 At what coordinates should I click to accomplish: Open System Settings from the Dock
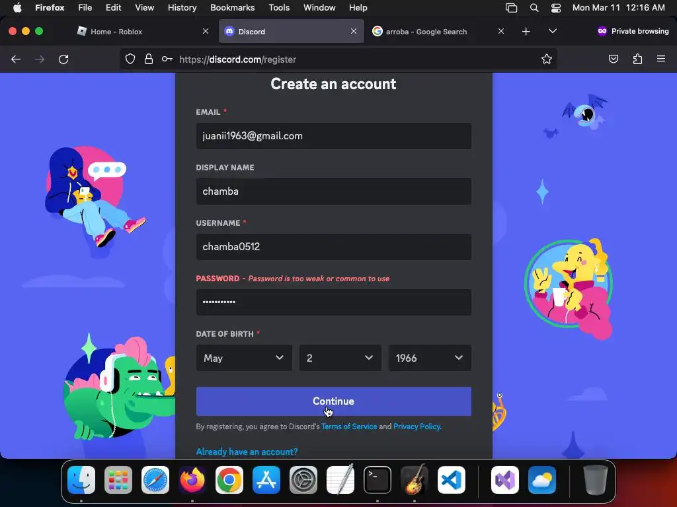coord(303,480)
